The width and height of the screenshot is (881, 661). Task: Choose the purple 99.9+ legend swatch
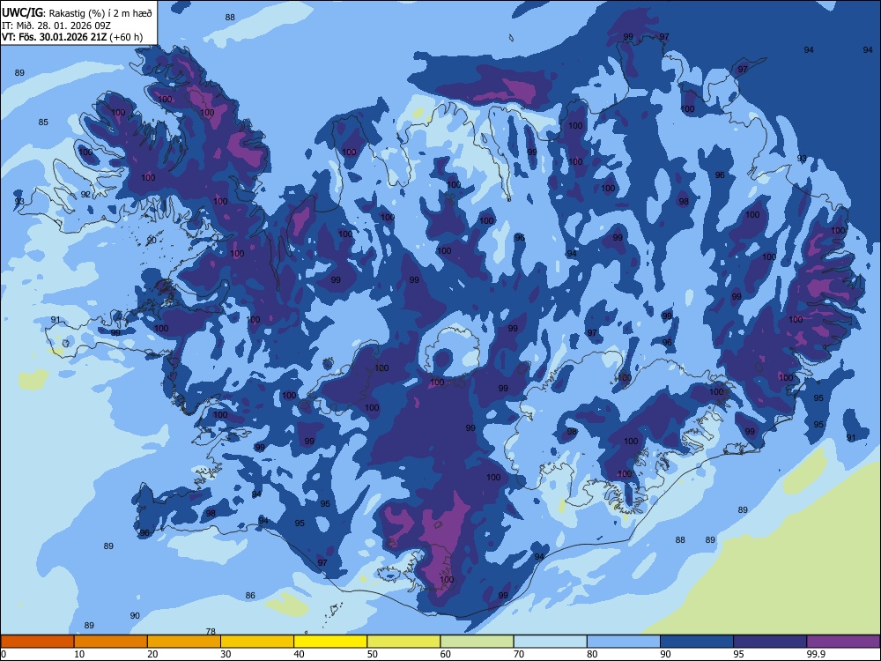[x=843, y=642]
